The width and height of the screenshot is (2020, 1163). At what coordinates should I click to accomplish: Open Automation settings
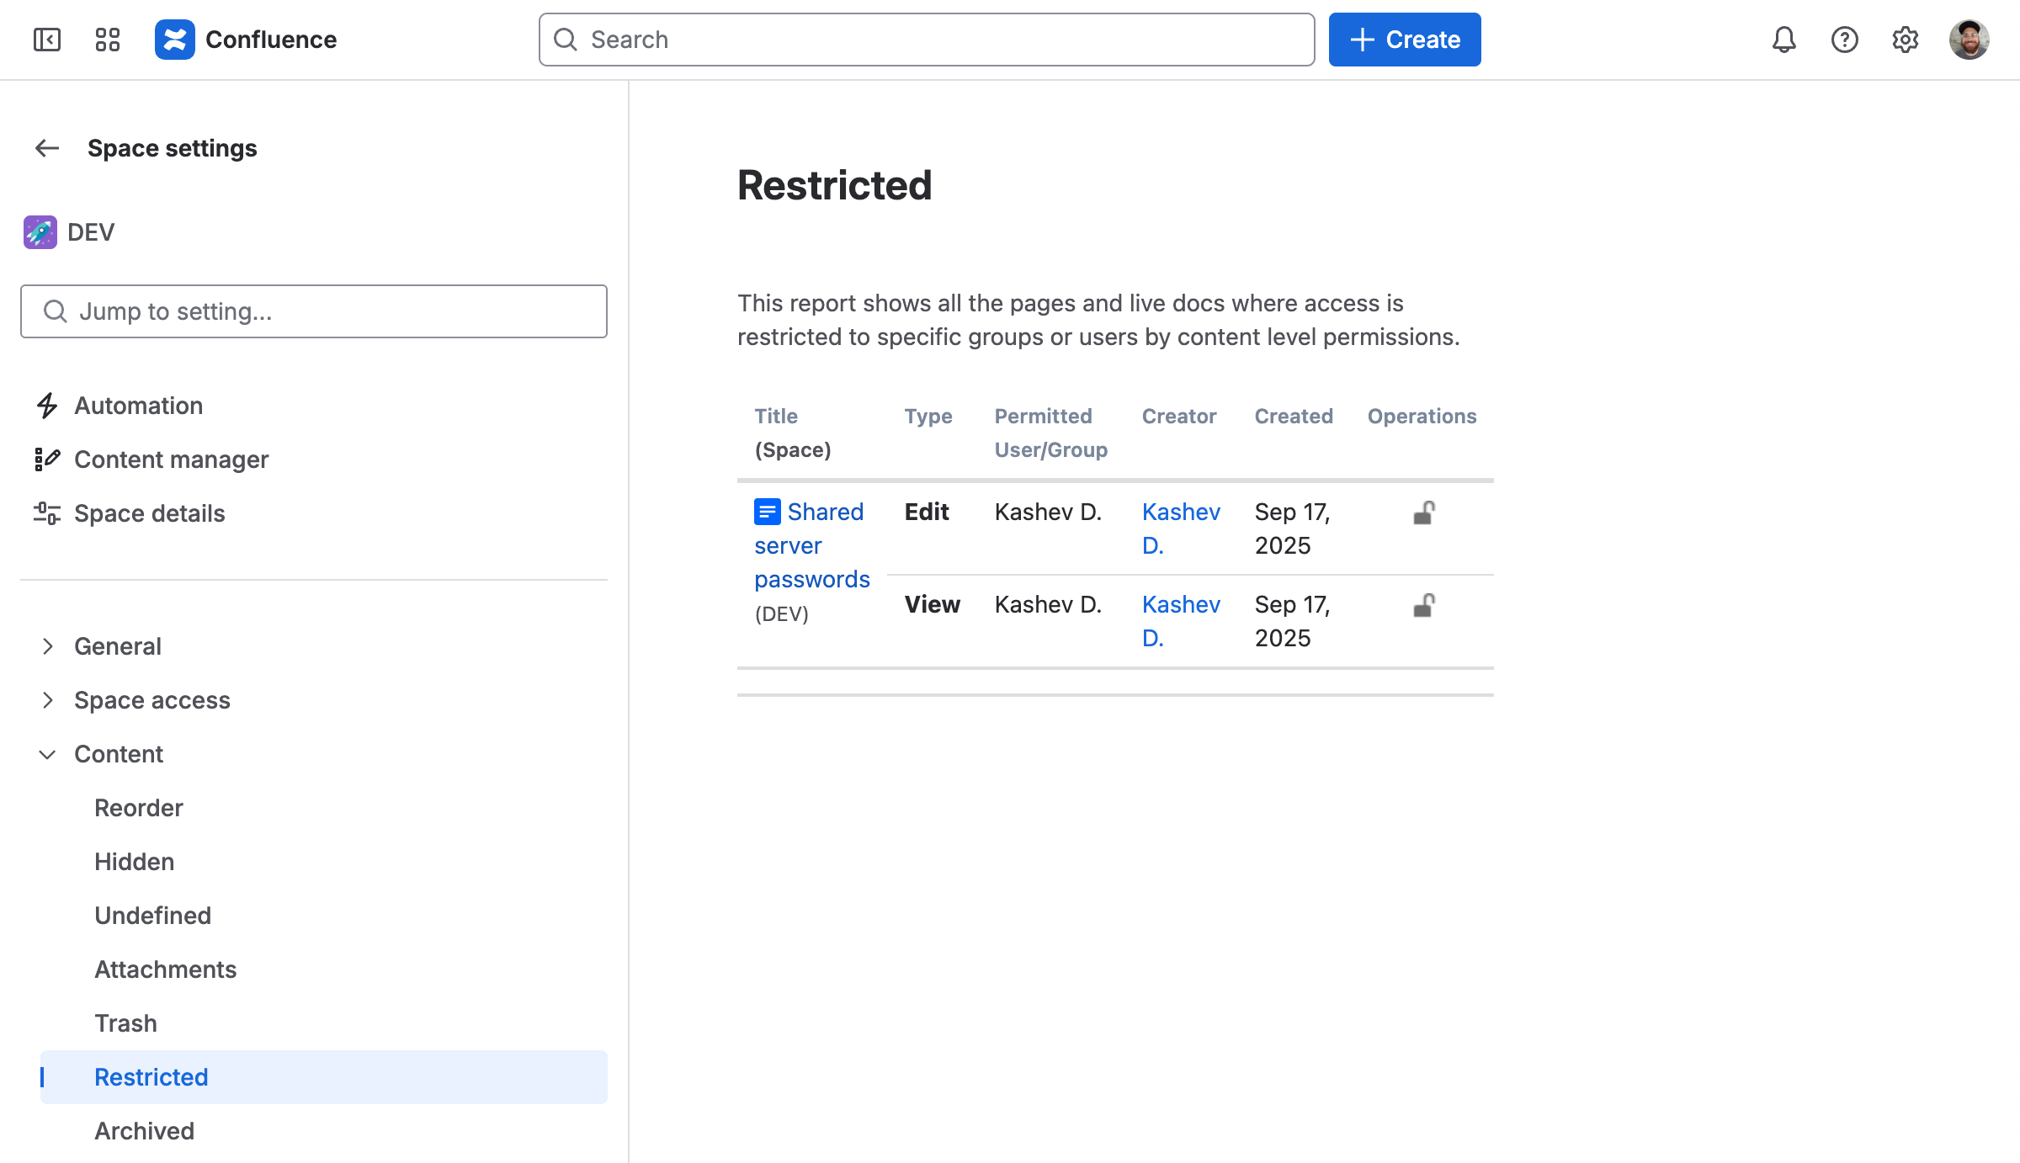tap(138, 406)
